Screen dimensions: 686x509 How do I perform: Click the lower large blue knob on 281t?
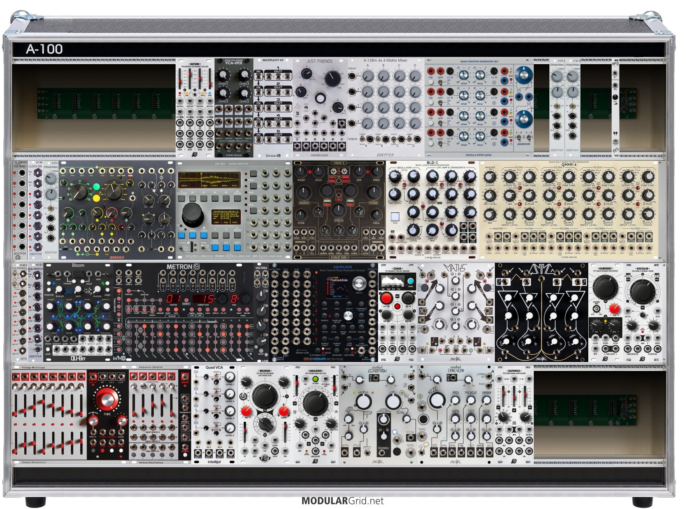pos(524,119)
